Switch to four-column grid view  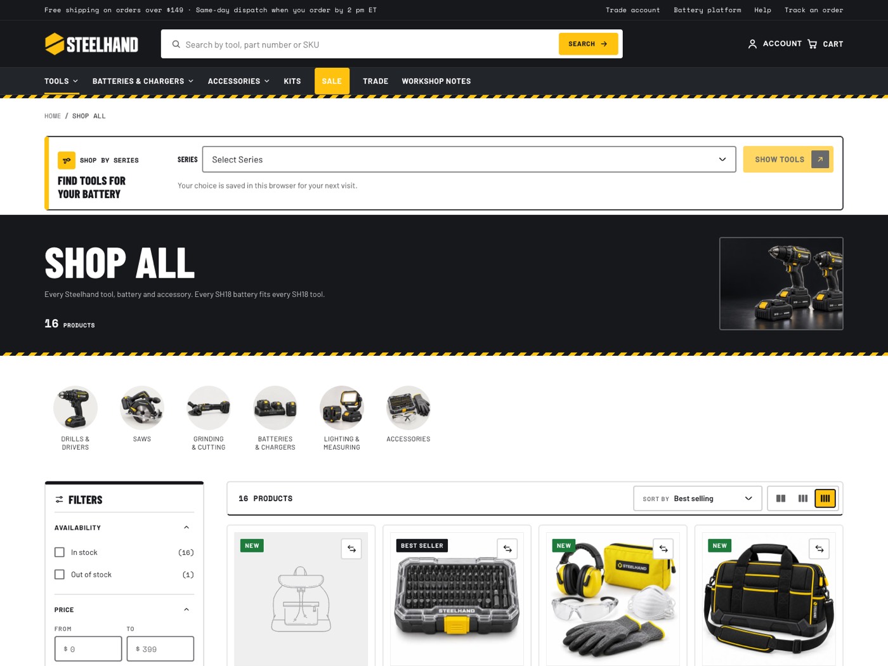(825, 499)
